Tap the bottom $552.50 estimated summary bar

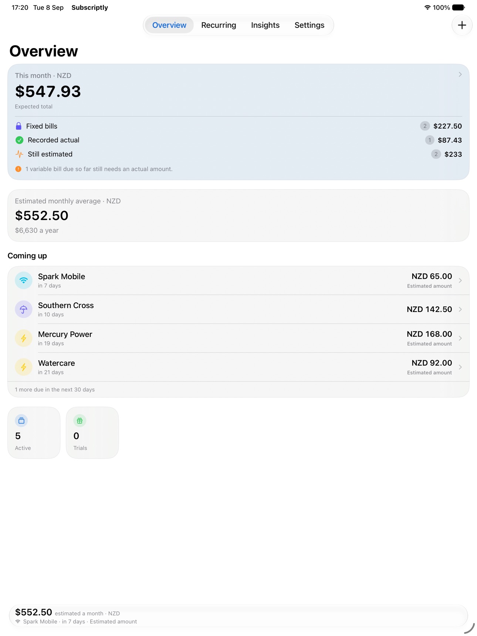(x=238, y=616)
